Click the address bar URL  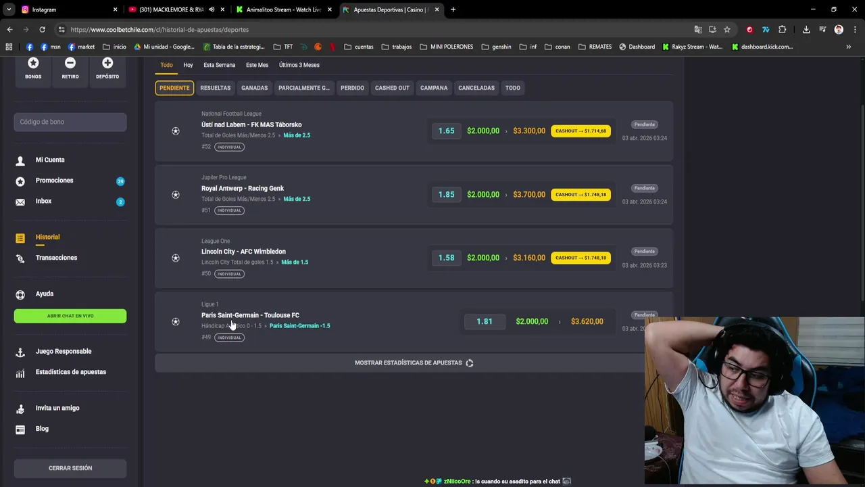click(159, 30)
